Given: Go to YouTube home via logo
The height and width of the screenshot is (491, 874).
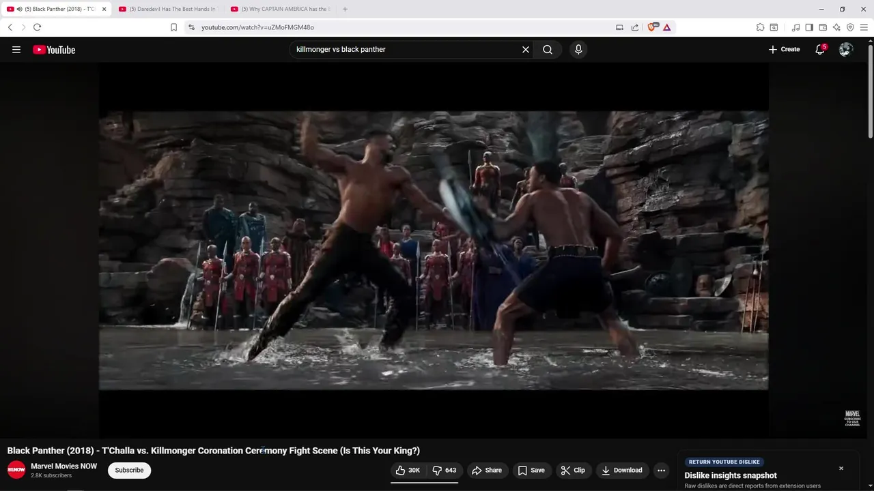Looking at the screenshot, I should point(54,49).
